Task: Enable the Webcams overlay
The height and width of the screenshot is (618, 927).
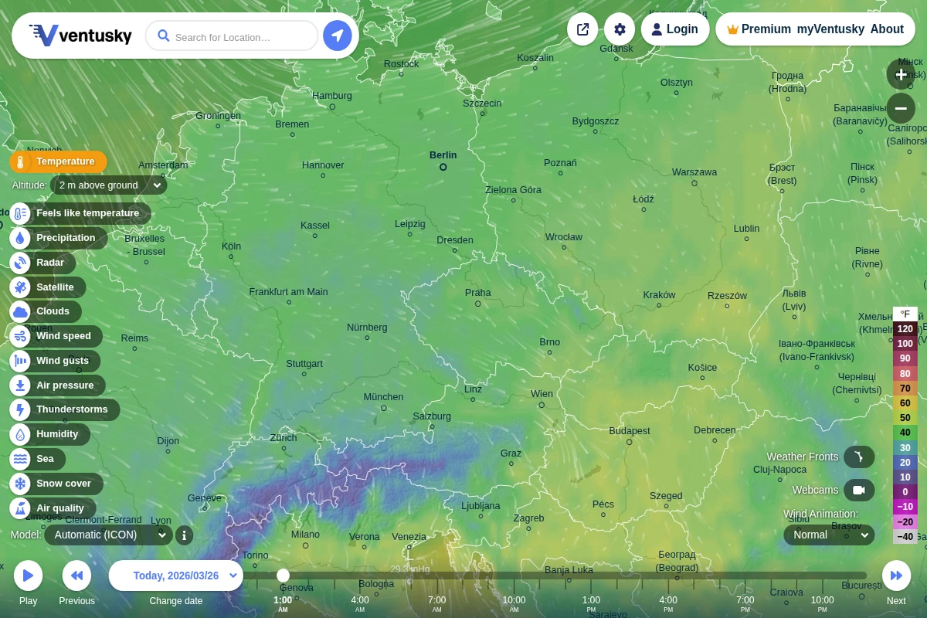Action: [859, 490]
